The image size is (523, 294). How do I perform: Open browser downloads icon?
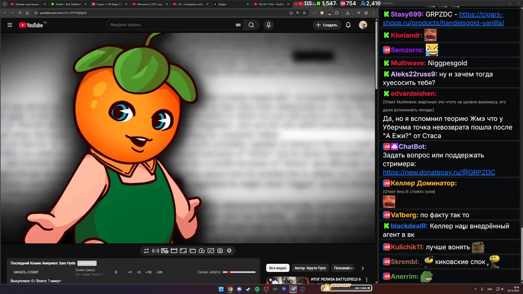[x=347, y=13]
